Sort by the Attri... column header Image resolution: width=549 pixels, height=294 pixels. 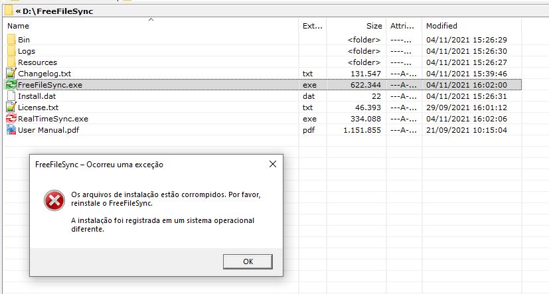(x=402, y=26)
